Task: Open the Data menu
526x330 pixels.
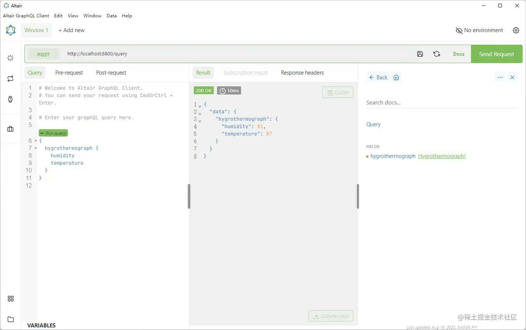Action: point(111,16)
